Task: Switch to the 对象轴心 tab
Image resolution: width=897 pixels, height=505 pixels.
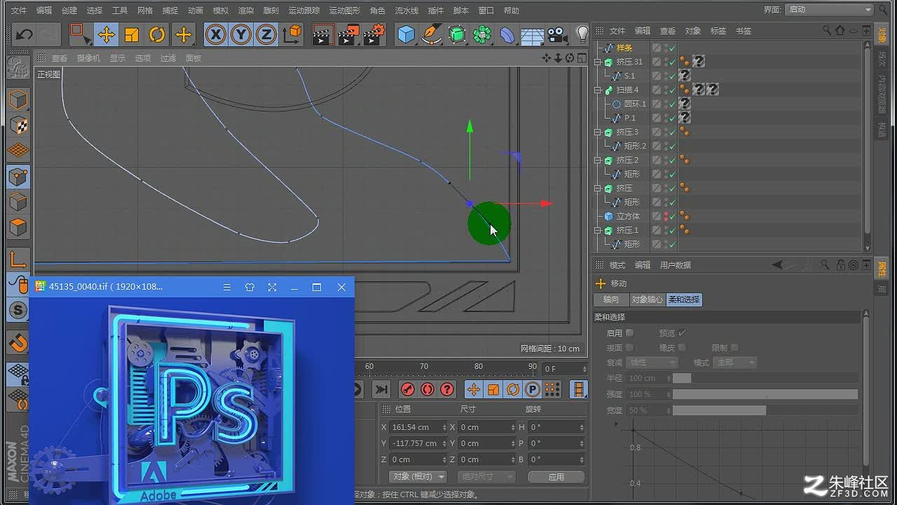Action: [x=647, y=299]
